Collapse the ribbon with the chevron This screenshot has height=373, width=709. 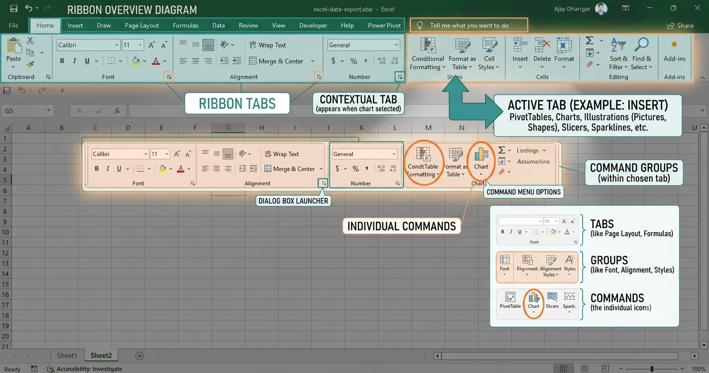(702, 78)
